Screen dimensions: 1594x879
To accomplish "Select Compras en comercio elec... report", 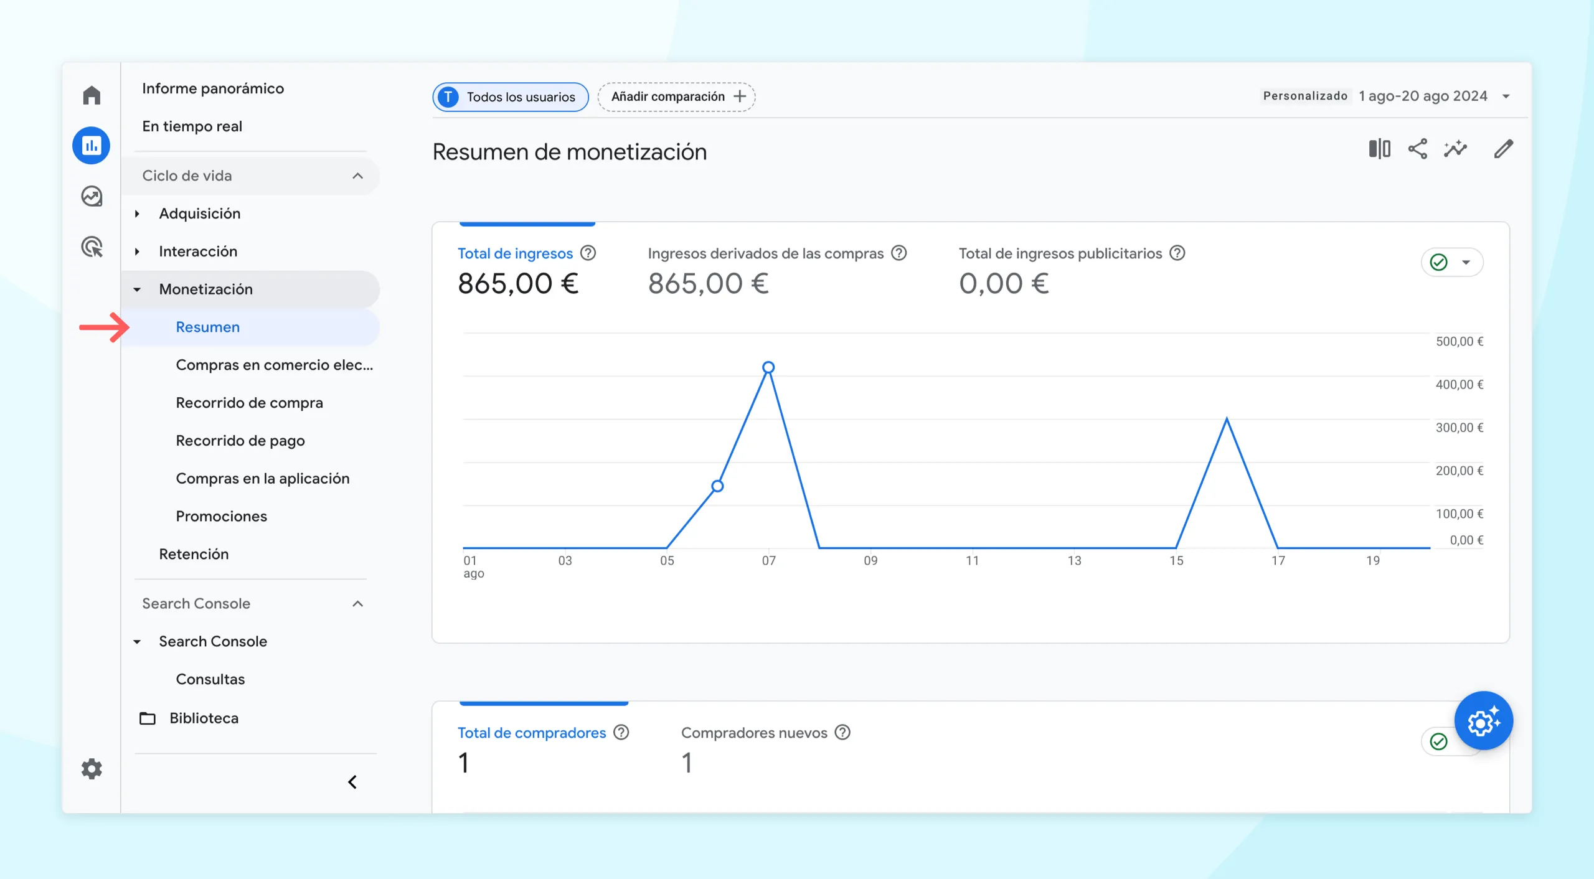I will pos(274,365).
